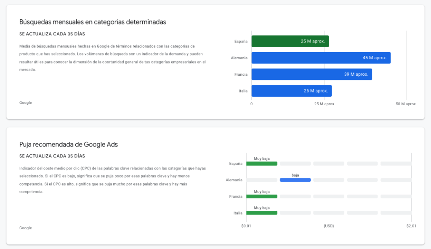Click the 'Indicador del coste medio por clic' paragraph
Image resolution: width=431 pixels, height=249 pixels.
click(x=112, y=180)
